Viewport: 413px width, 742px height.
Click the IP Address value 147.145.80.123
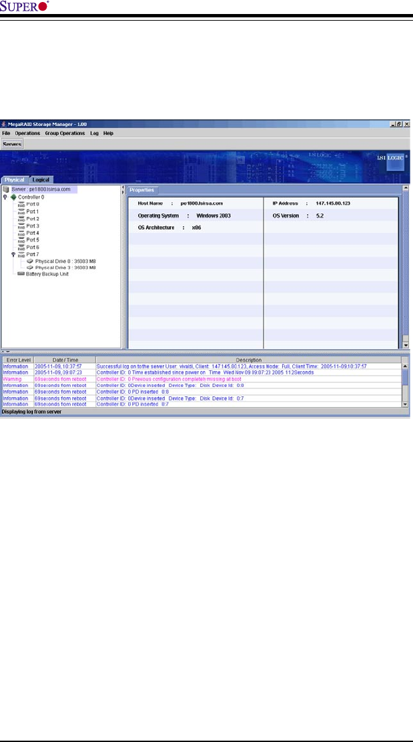click(x=333, y=203)
